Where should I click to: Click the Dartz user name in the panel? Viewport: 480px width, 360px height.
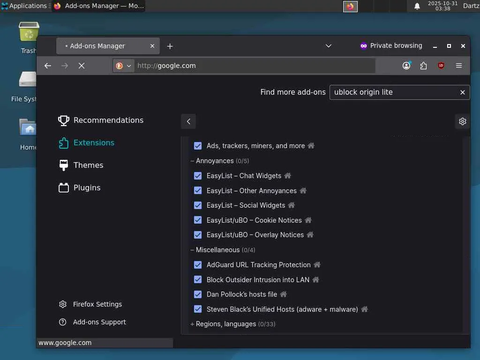[471, 6]
